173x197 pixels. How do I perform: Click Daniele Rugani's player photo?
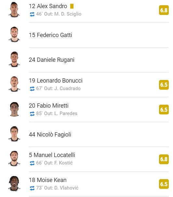[14, 59]
